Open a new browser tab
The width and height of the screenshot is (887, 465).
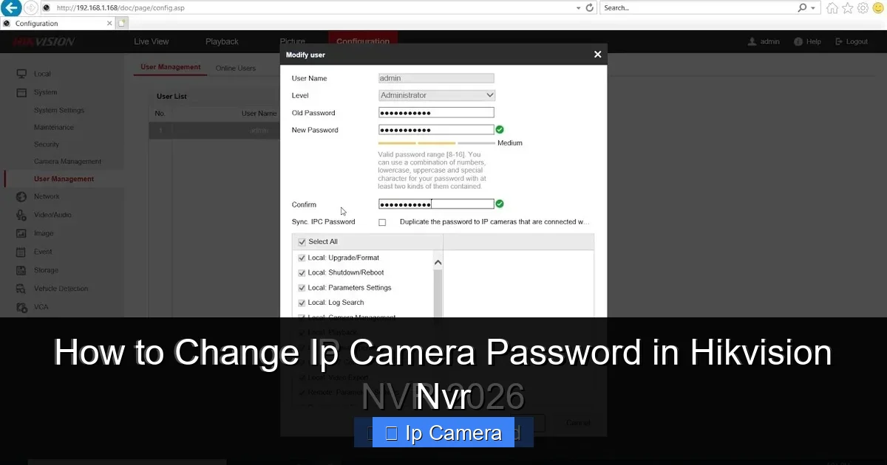tap(123, 24)
